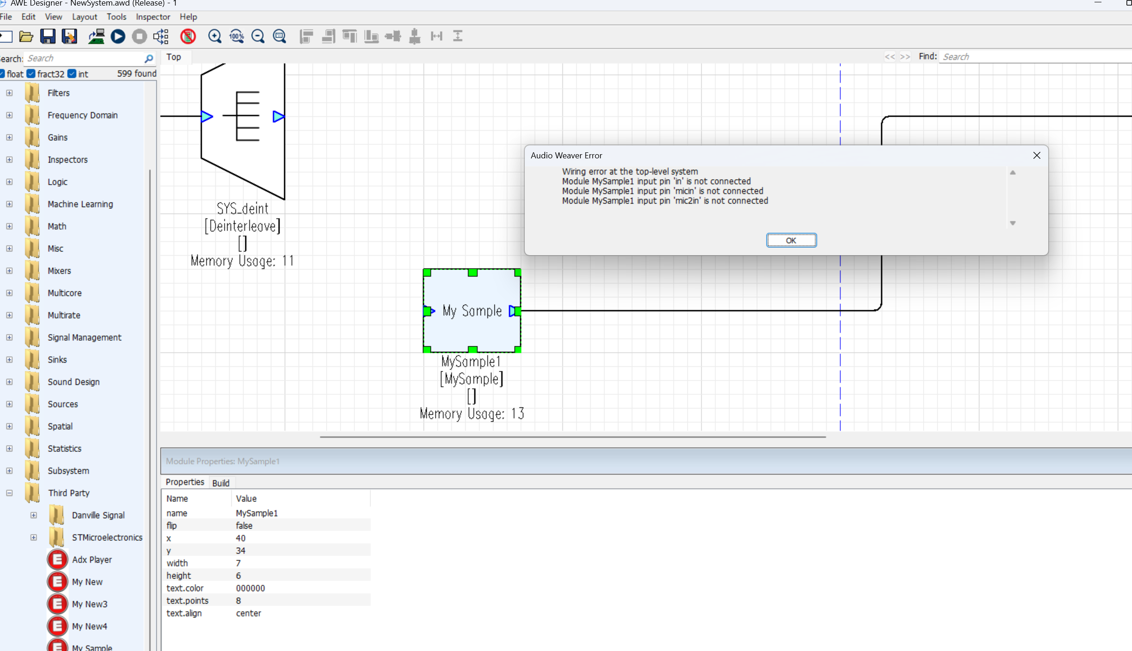The height and width of the screenshot is (651, 1132).
Task: Click the text.align value center
Action: click(x=249, y=613)
